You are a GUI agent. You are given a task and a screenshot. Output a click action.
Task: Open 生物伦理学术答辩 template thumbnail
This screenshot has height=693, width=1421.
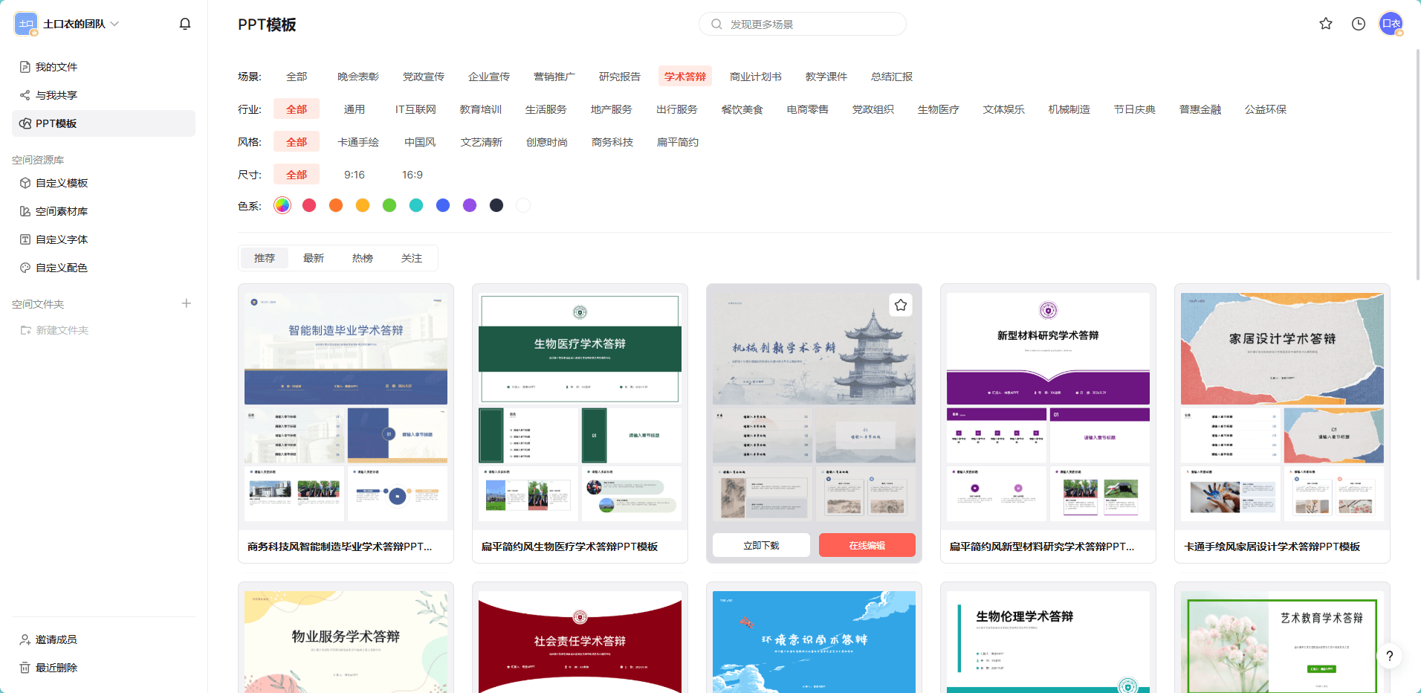[x=1048, y=642]
